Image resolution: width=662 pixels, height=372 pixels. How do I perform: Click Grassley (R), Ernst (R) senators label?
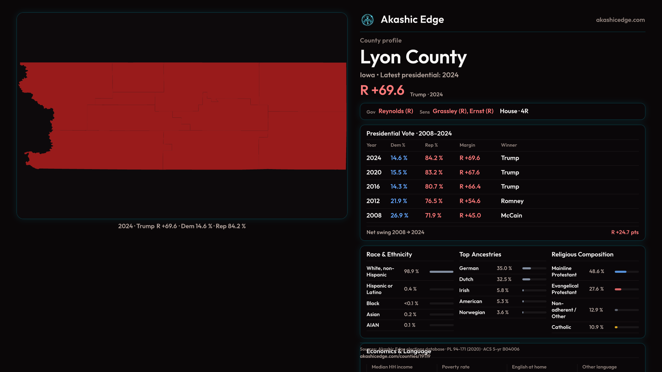(463, 111)
